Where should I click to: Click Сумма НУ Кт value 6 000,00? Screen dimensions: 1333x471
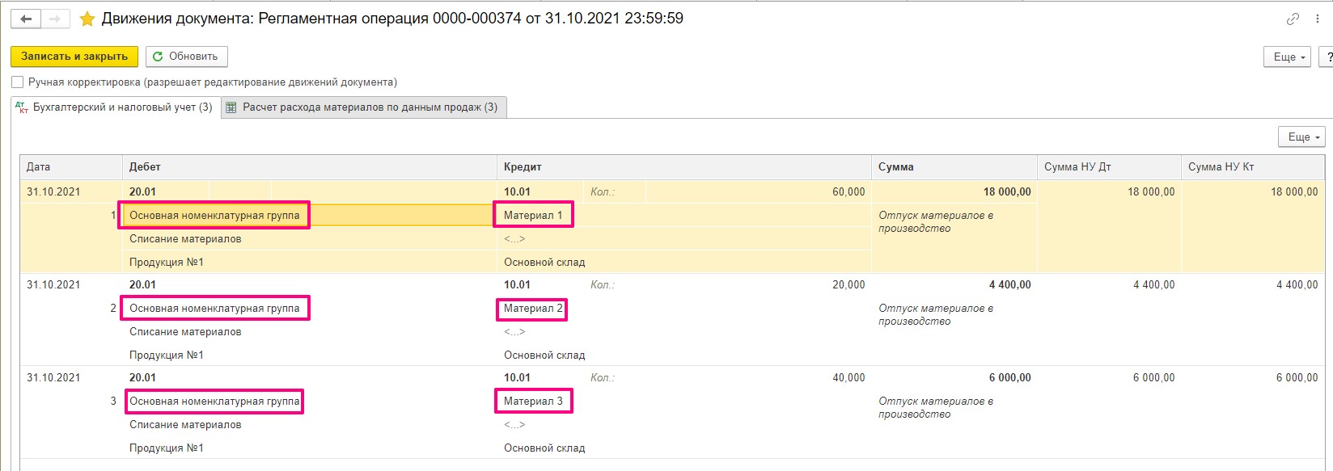(1297, 378)
